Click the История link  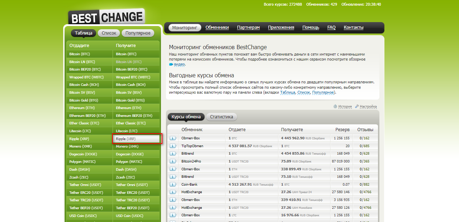click(345, 107)
